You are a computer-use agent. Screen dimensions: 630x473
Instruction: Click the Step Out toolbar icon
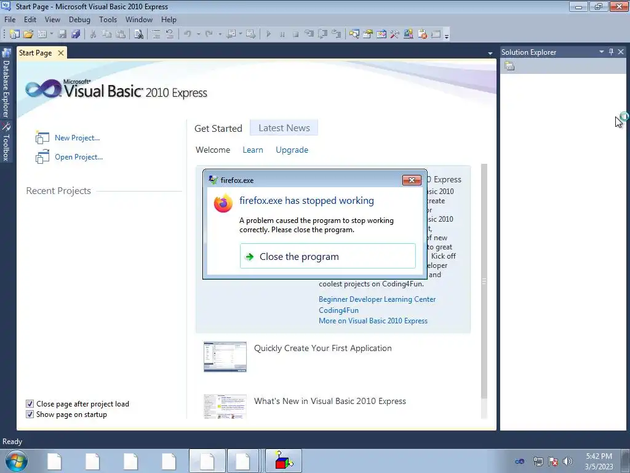[337, 34]
